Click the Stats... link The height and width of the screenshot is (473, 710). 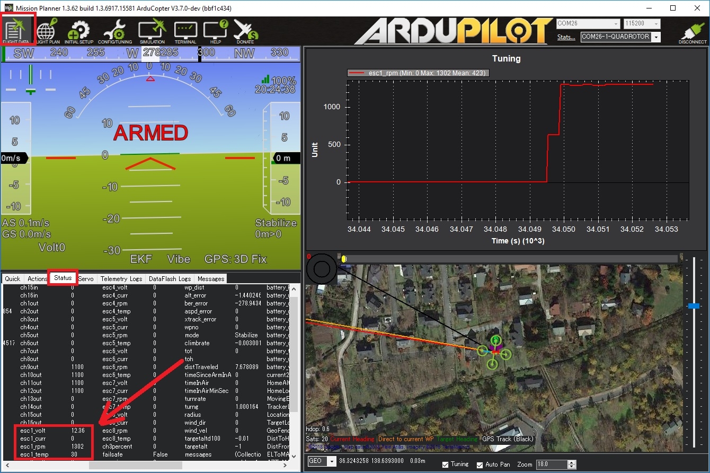tap(566, 37)
